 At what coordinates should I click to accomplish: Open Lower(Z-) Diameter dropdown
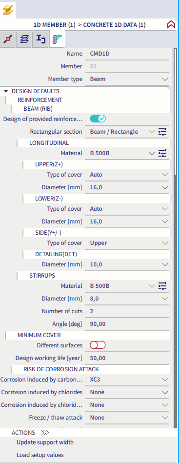pos(127,222)
